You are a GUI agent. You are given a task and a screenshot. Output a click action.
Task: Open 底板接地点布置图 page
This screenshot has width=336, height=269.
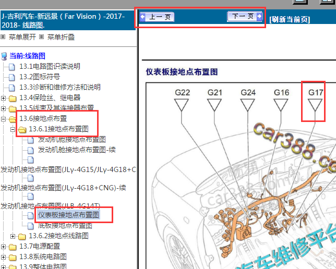pyautogui.click(x=65, y=225)
